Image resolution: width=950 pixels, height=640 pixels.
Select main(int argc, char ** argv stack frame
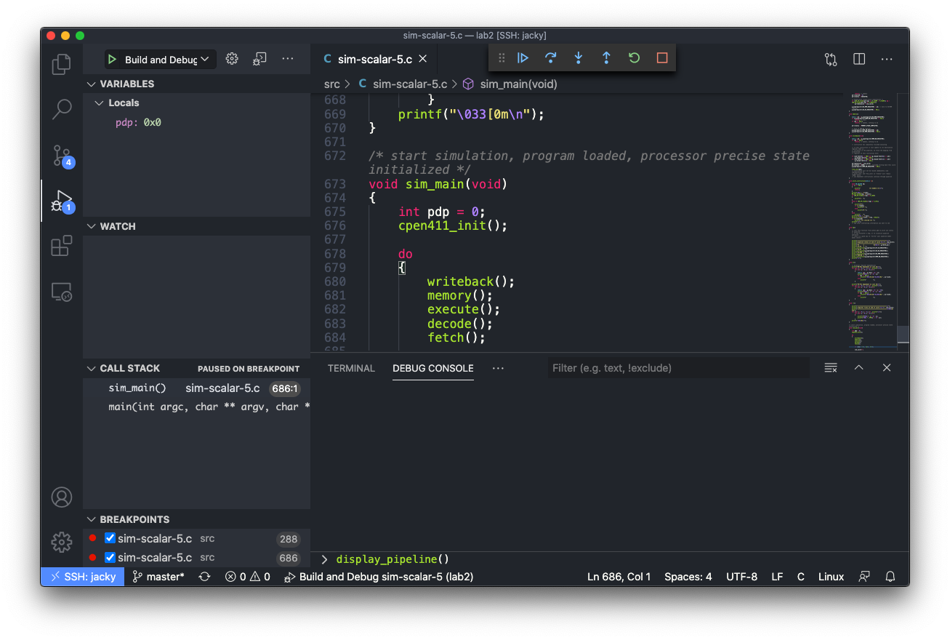(x=196, y=407)
